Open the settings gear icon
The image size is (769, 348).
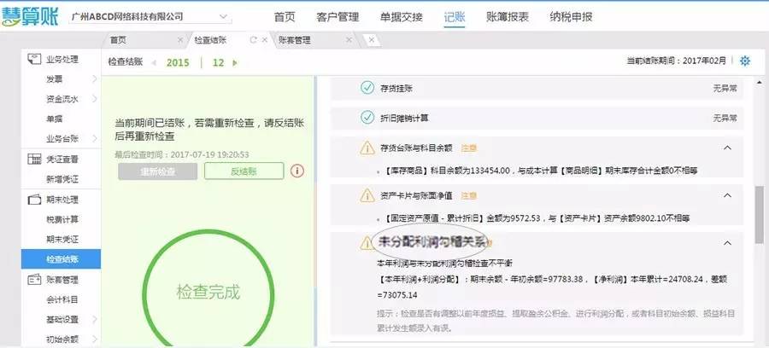(x=744, y=61)
